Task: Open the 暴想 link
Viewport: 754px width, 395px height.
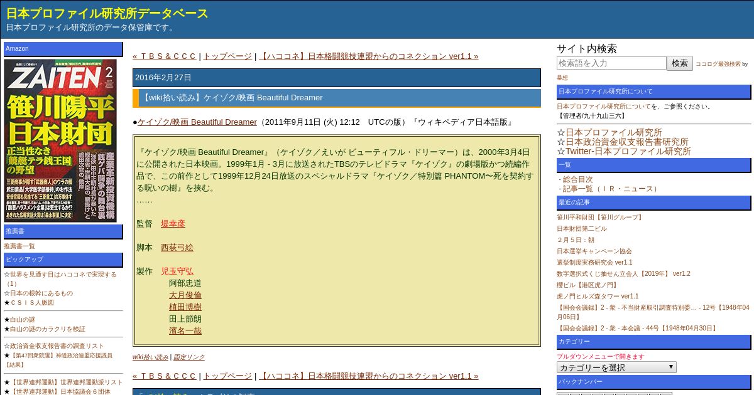Action: click(x=562, y=78)
